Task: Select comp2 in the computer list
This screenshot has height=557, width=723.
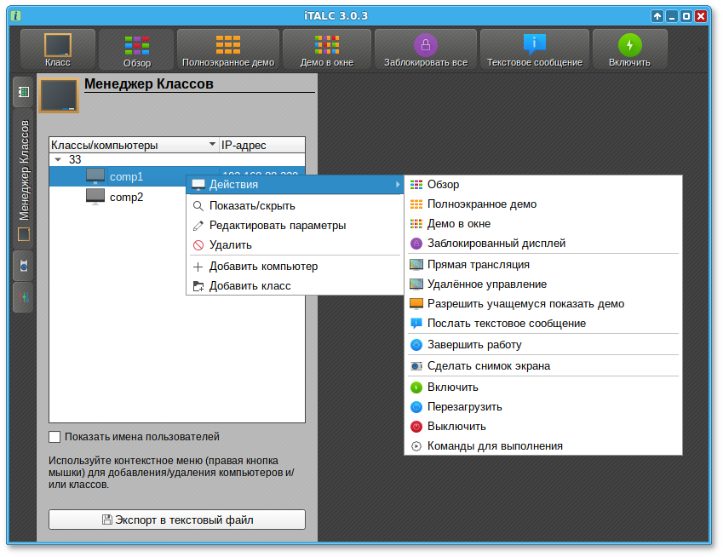Action: click(x=126, y=198)
